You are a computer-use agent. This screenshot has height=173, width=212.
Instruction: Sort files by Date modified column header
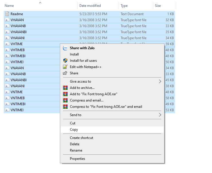click(x=90, y=6)
